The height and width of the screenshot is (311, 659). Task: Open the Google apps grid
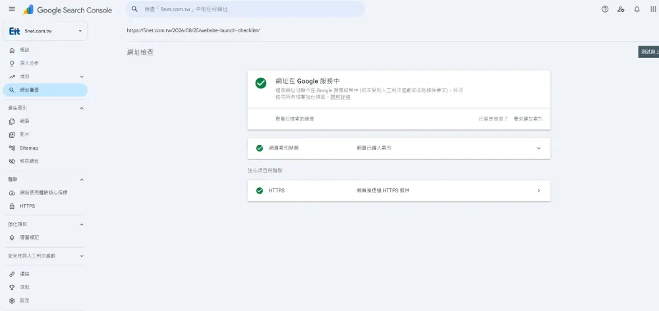pos(653,9)
